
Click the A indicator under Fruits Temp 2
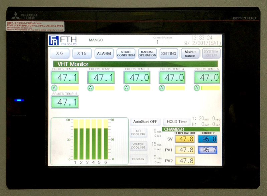pyautogui.click(x=90, y=88)
